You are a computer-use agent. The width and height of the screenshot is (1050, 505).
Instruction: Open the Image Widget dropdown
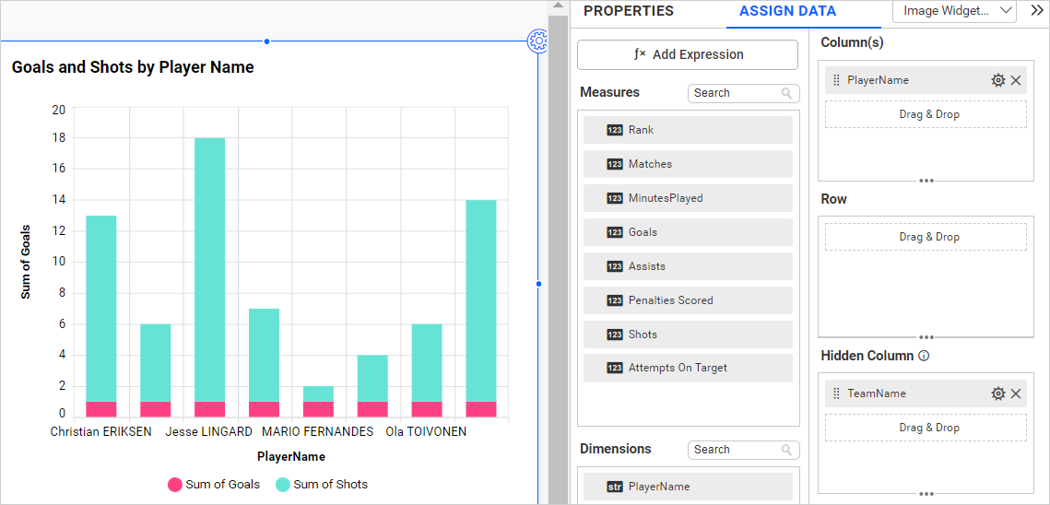(x=954, y=11)
